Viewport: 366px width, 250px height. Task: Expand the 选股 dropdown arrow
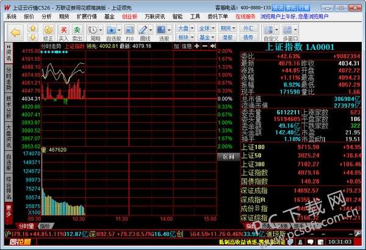point(169,30)
